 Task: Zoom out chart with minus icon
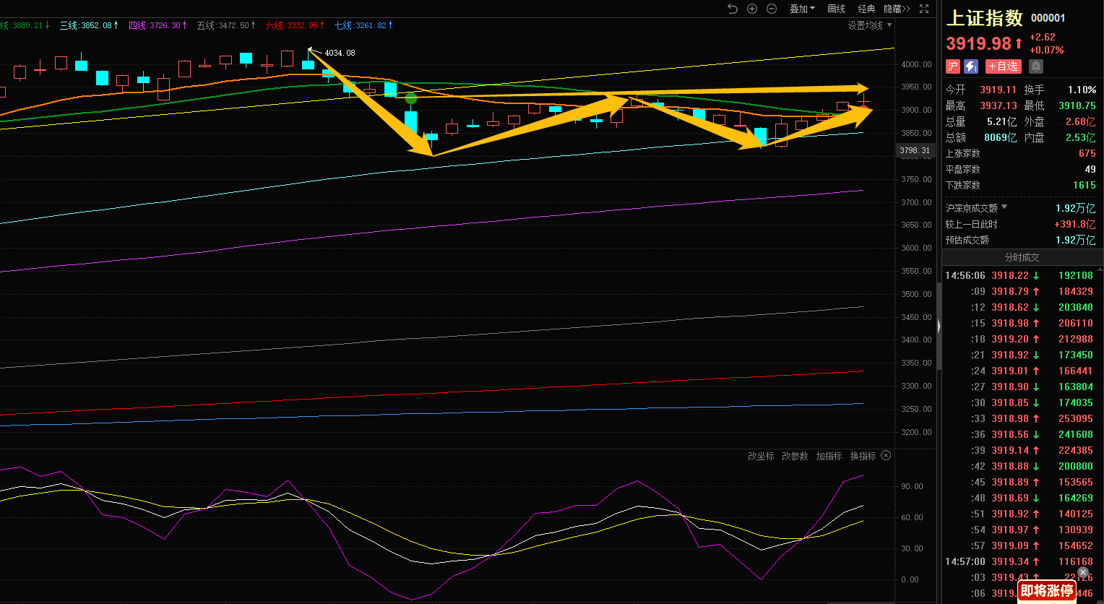pos(772,9)
